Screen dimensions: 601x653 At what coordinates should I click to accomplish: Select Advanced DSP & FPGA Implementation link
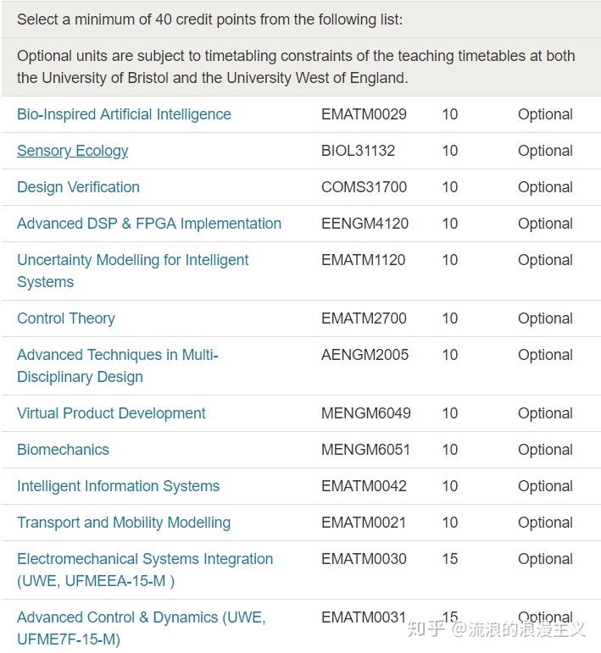click(149, 224)
